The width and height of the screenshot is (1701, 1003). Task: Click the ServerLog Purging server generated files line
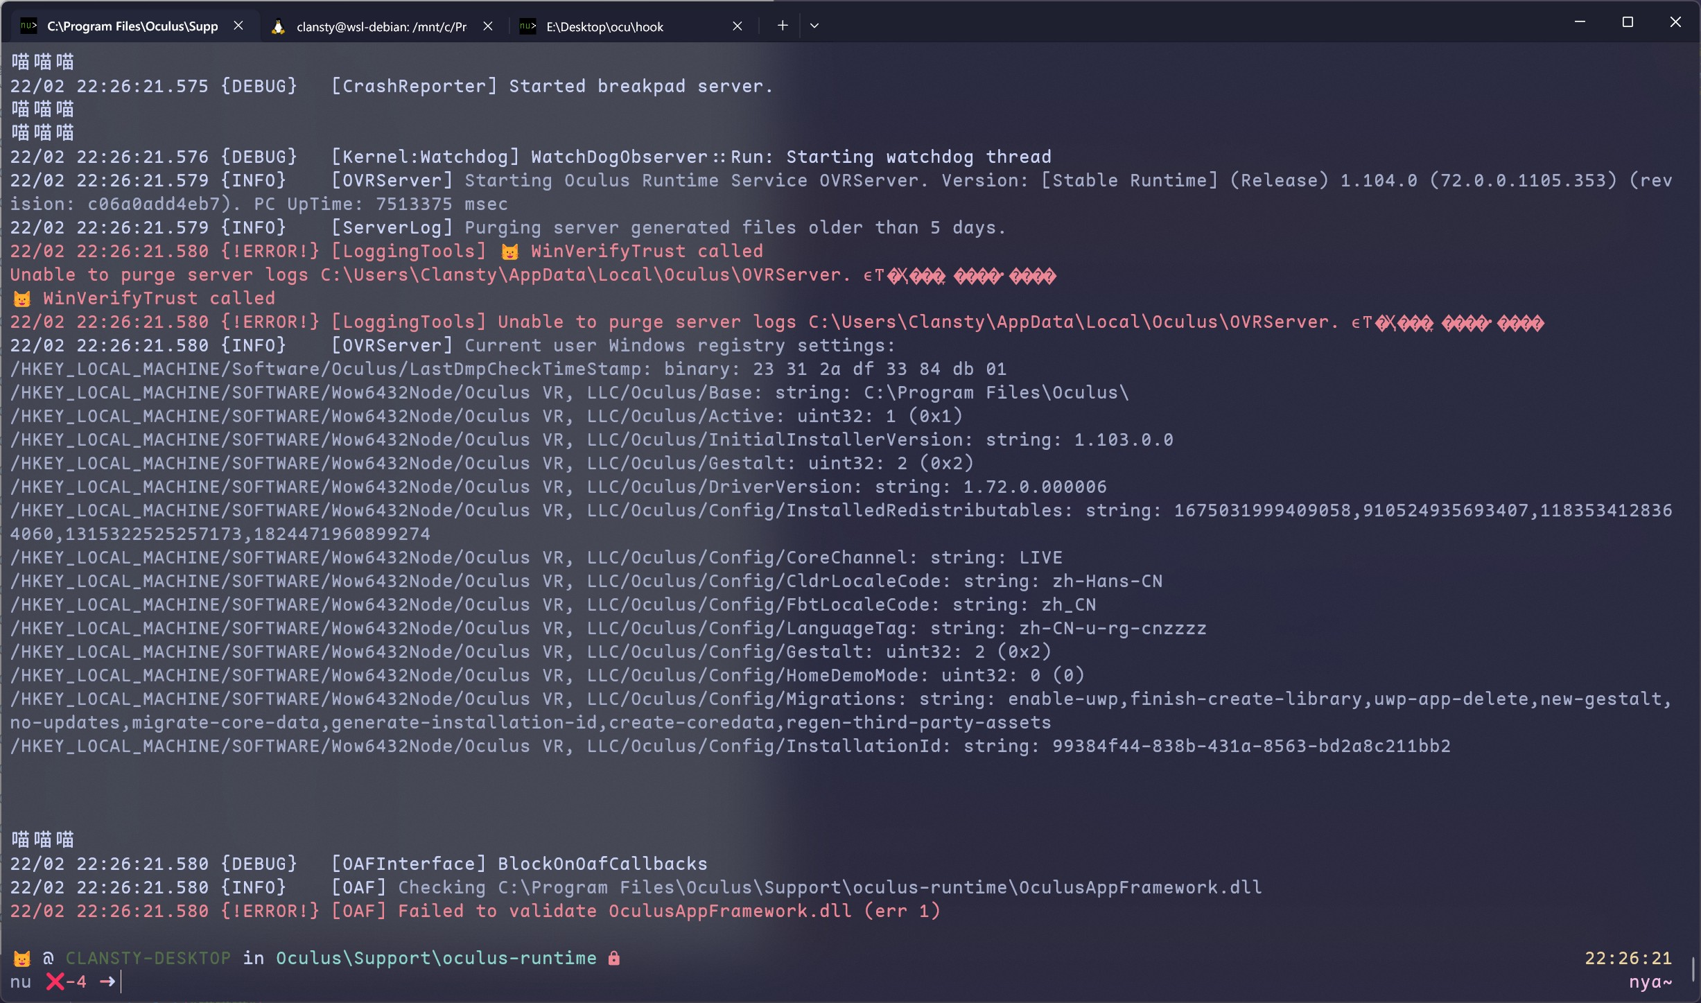click(x=507, y=227)
